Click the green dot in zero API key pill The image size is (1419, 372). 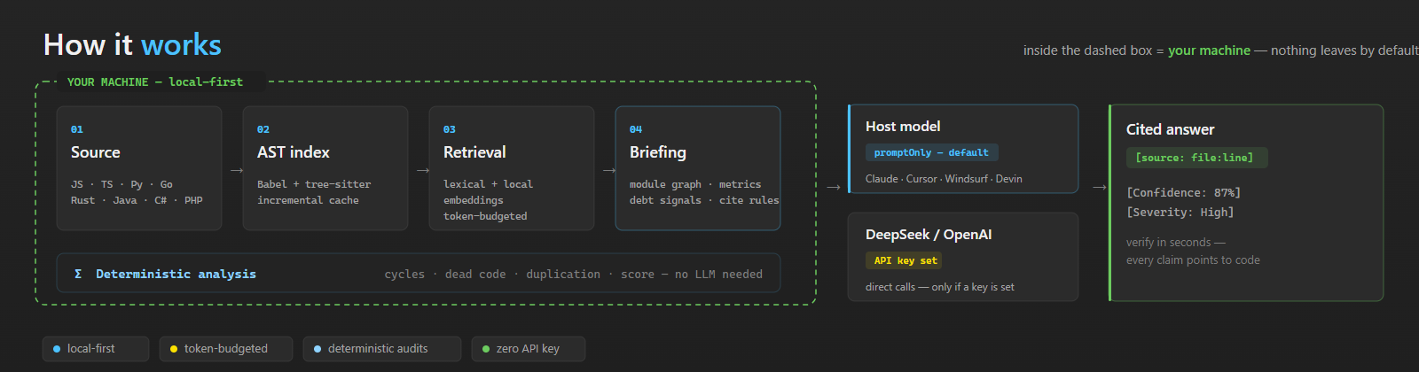point(486,349)
